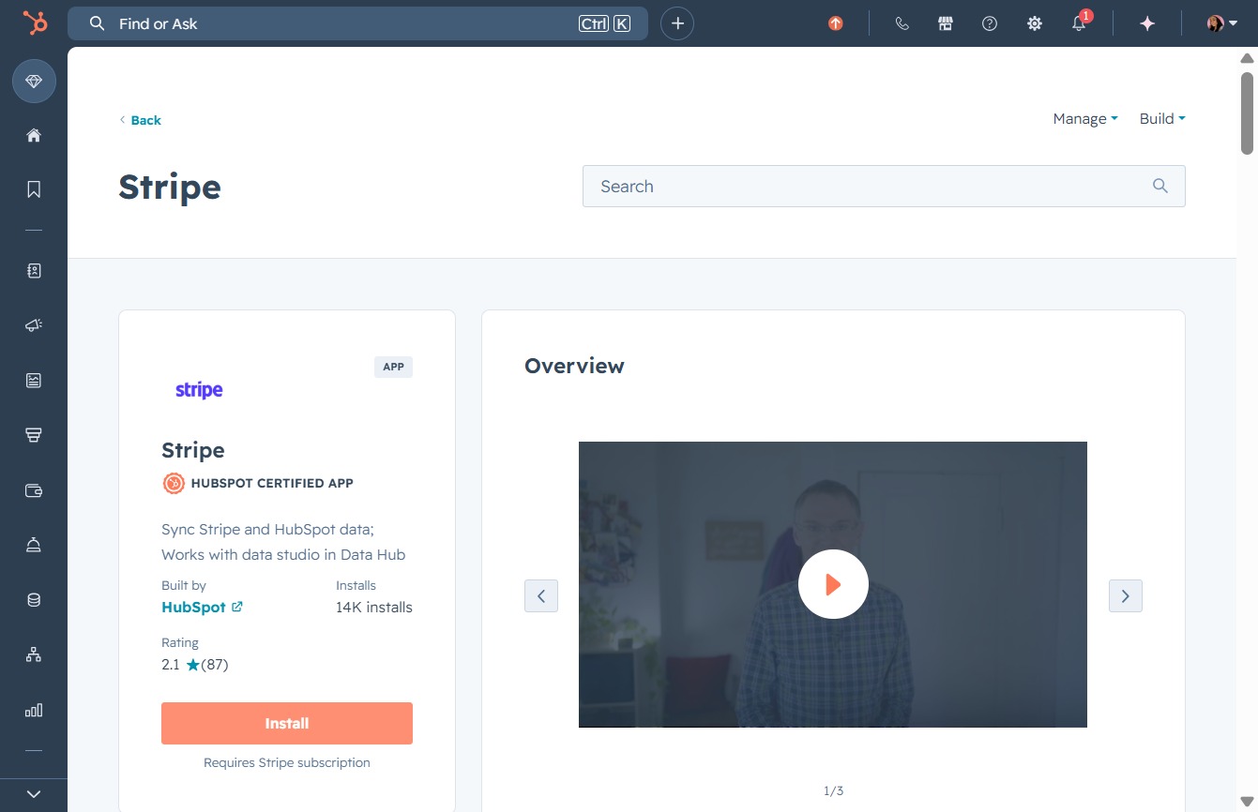Click the 14K installs text
The width and height of the screenshot is (1258, 812).
pos(374,607)
